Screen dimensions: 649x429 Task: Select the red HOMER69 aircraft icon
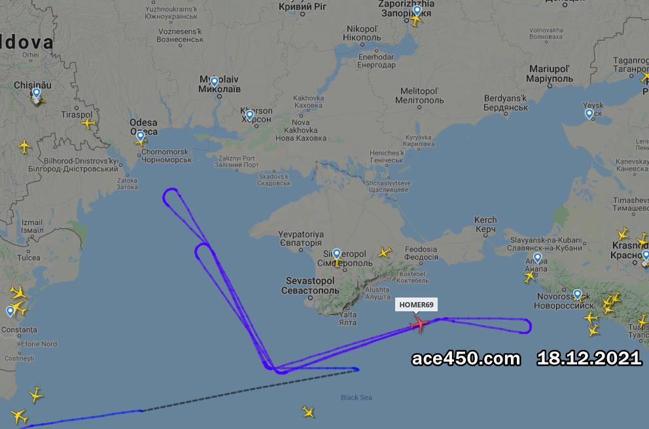[x=419, y=324]
